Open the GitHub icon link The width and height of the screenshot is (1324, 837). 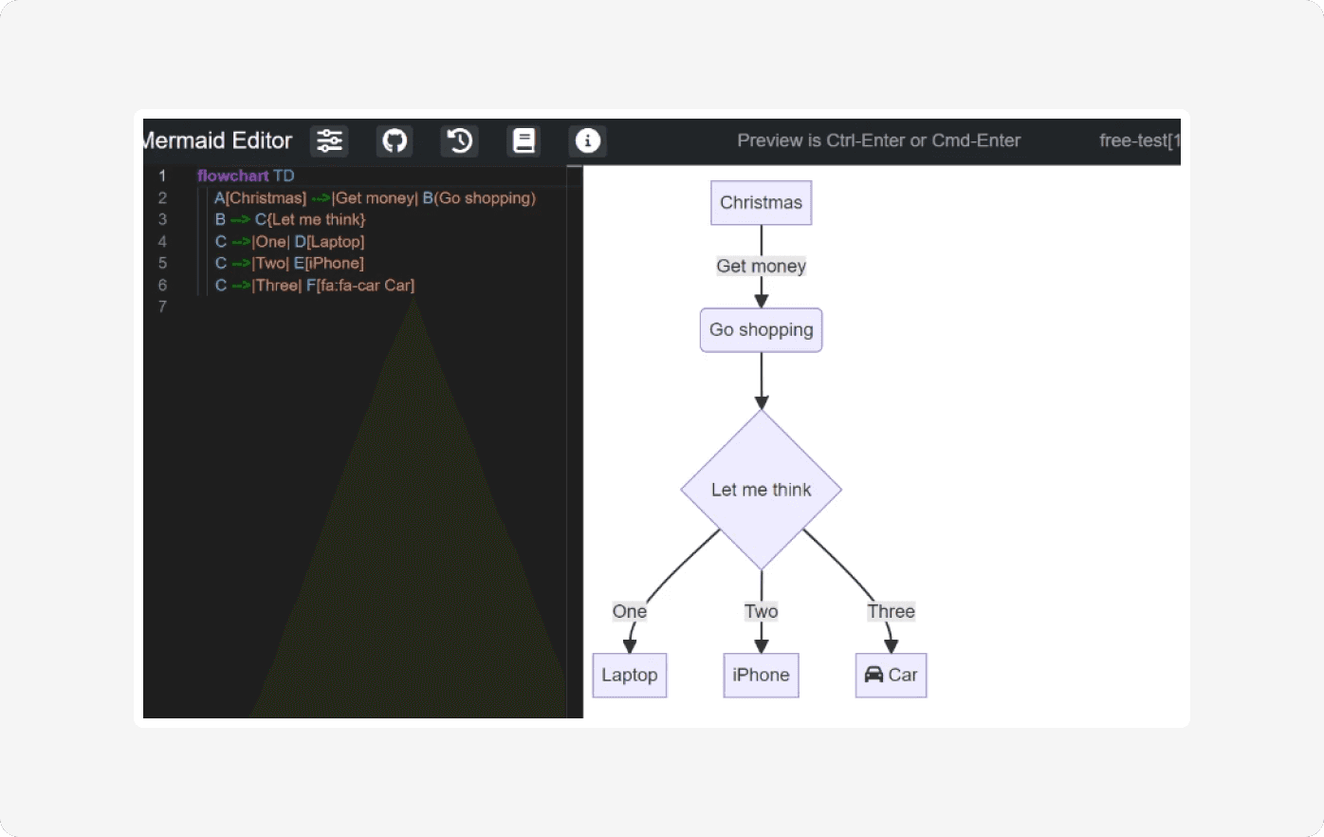click(395, 140)
